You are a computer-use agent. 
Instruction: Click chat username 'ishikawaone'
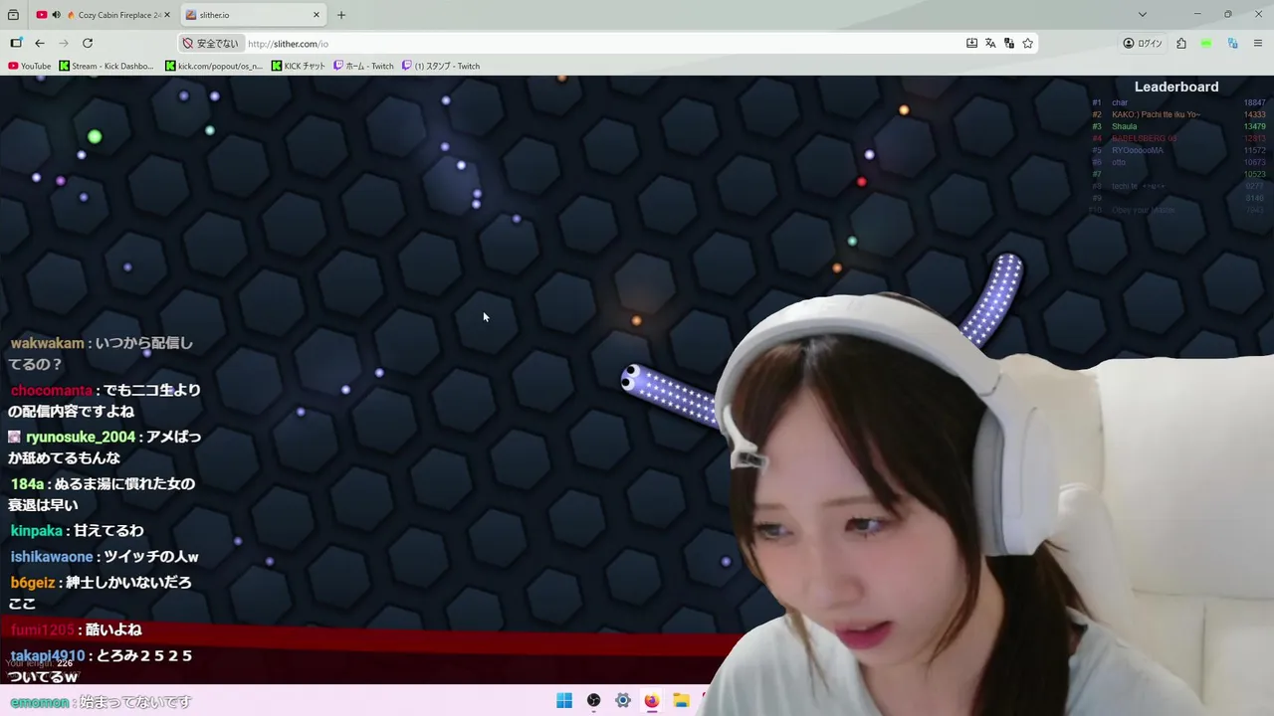(52, 557)
